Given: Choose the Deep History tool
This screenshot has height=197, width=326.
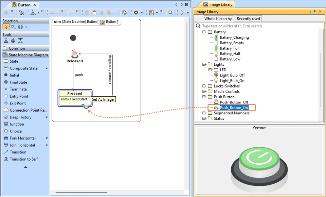Looking at the screenshot, I should tap(20, 117).
